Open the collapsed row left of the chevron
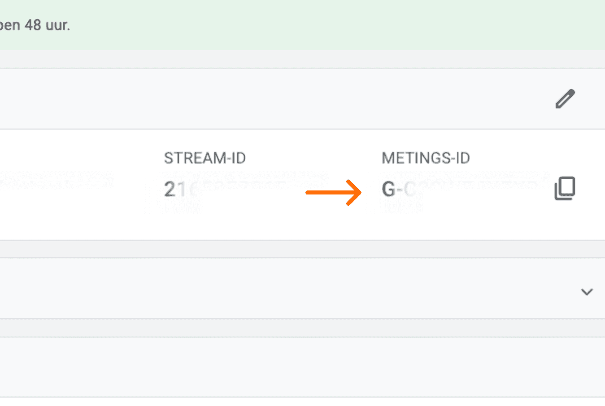Viewport: 605px width, 406px height. pos(269,289)
